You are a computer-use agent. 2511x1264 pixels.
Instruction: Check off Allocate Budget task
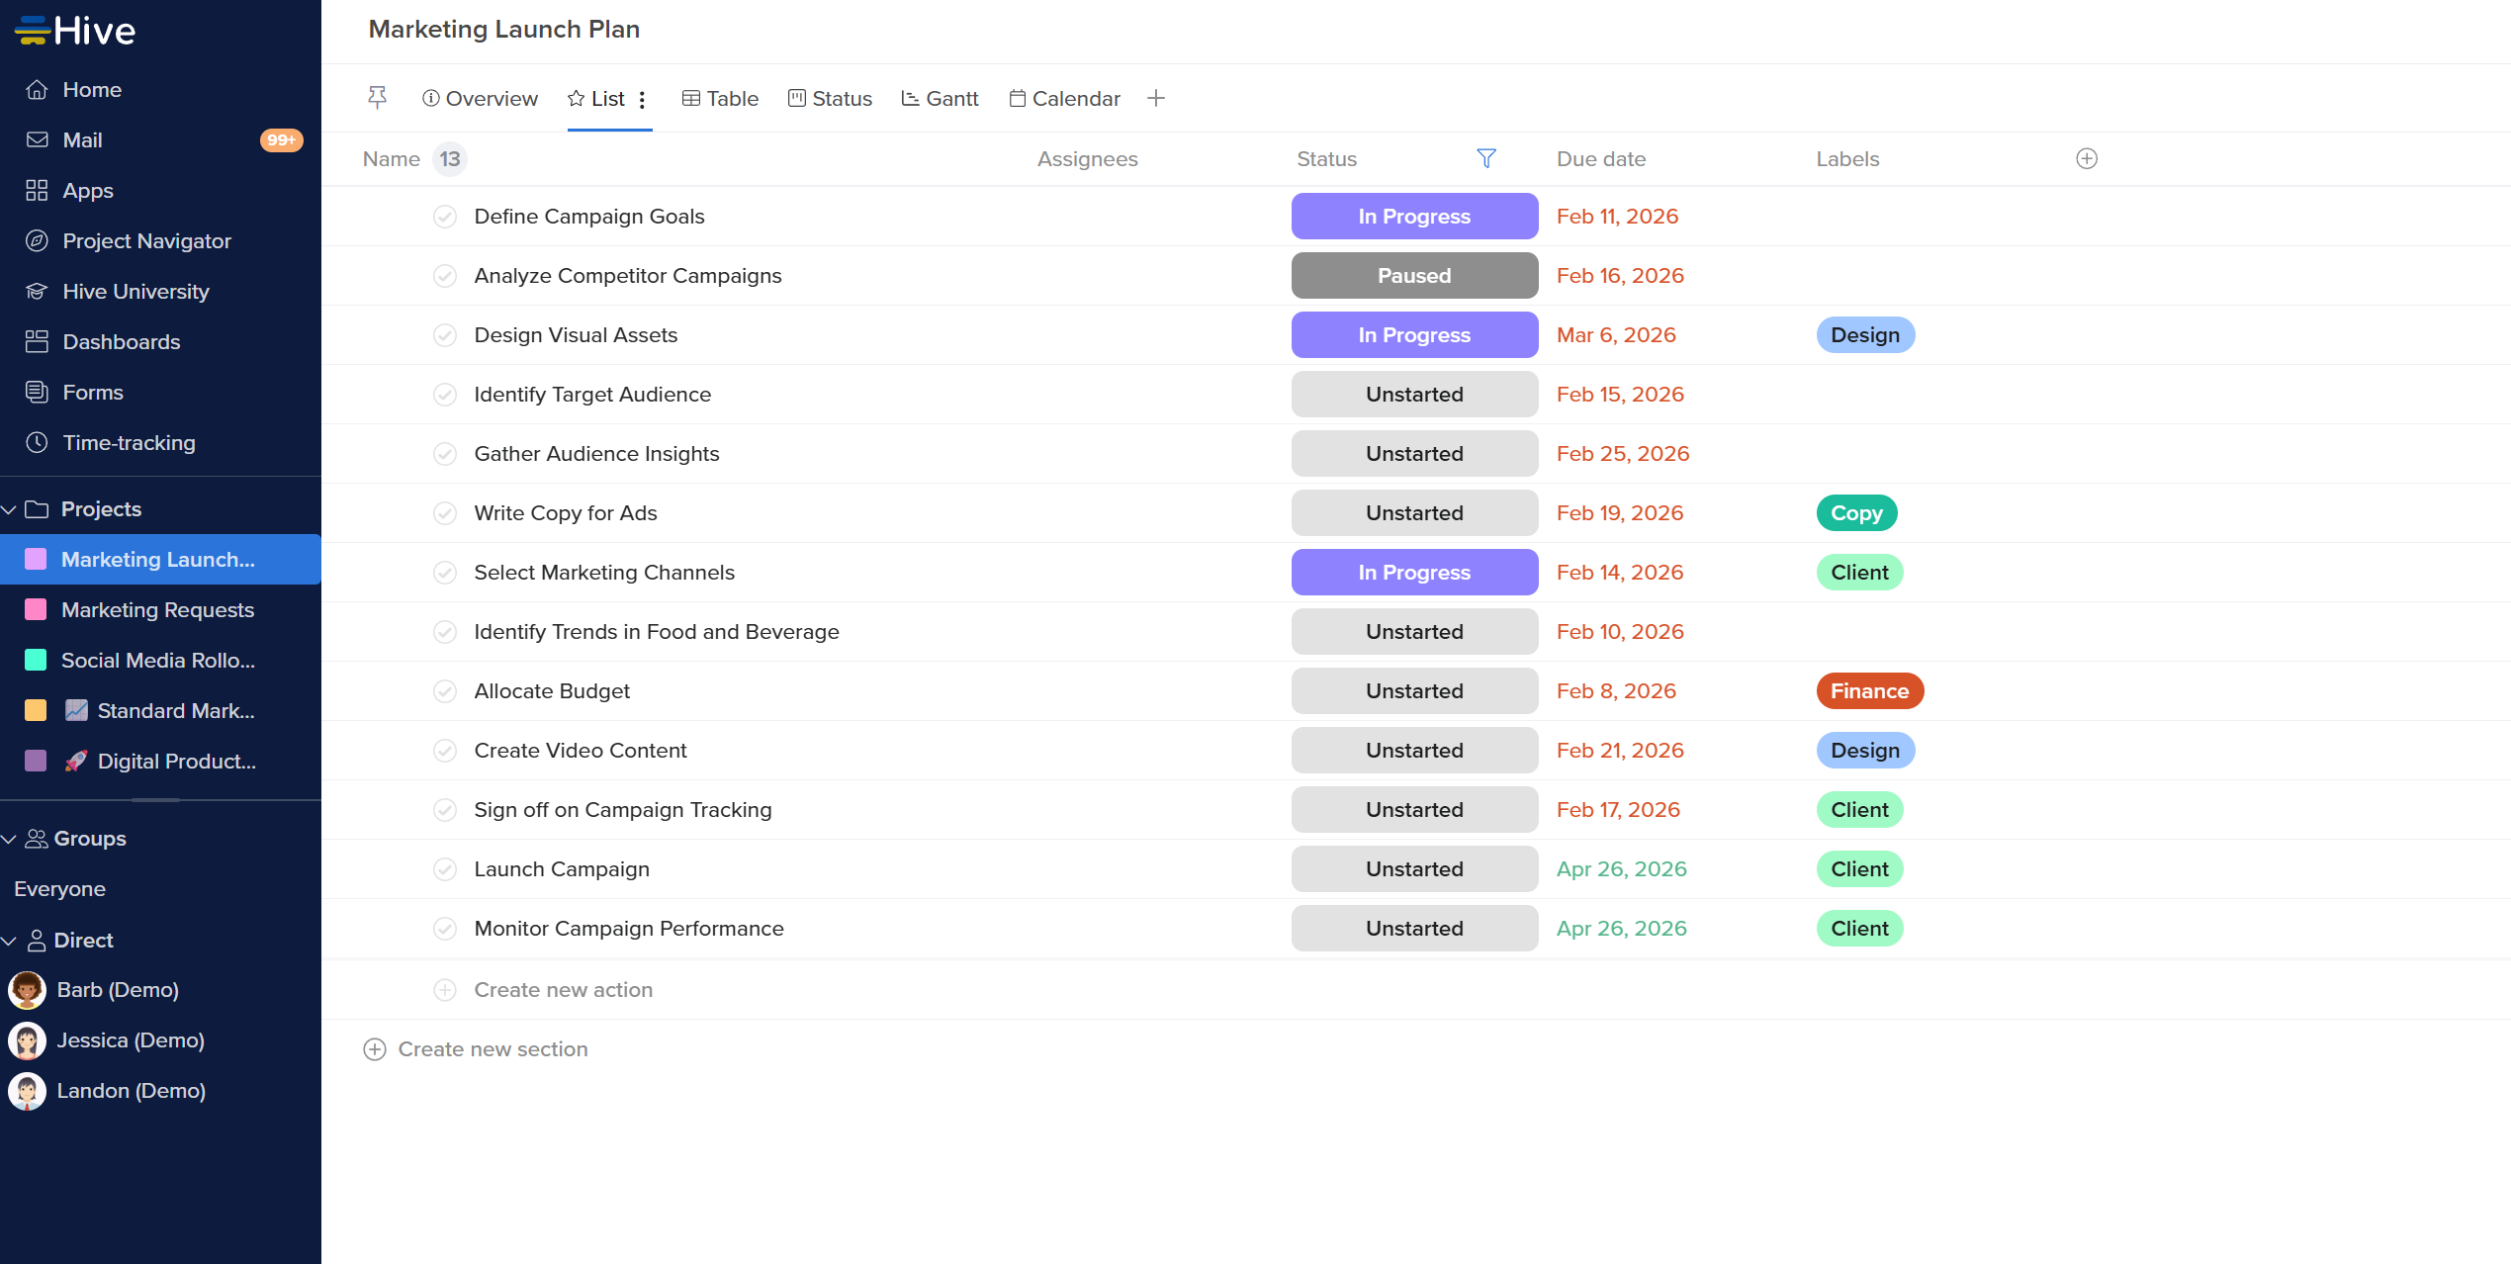click(x=444, y=690)
